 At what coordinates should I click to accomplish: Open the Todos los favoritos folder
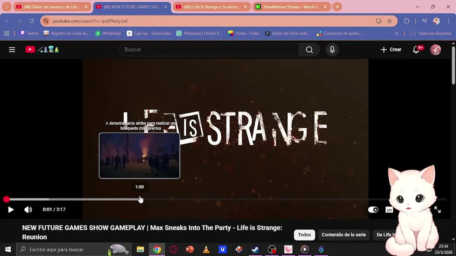tap(430, 33)
